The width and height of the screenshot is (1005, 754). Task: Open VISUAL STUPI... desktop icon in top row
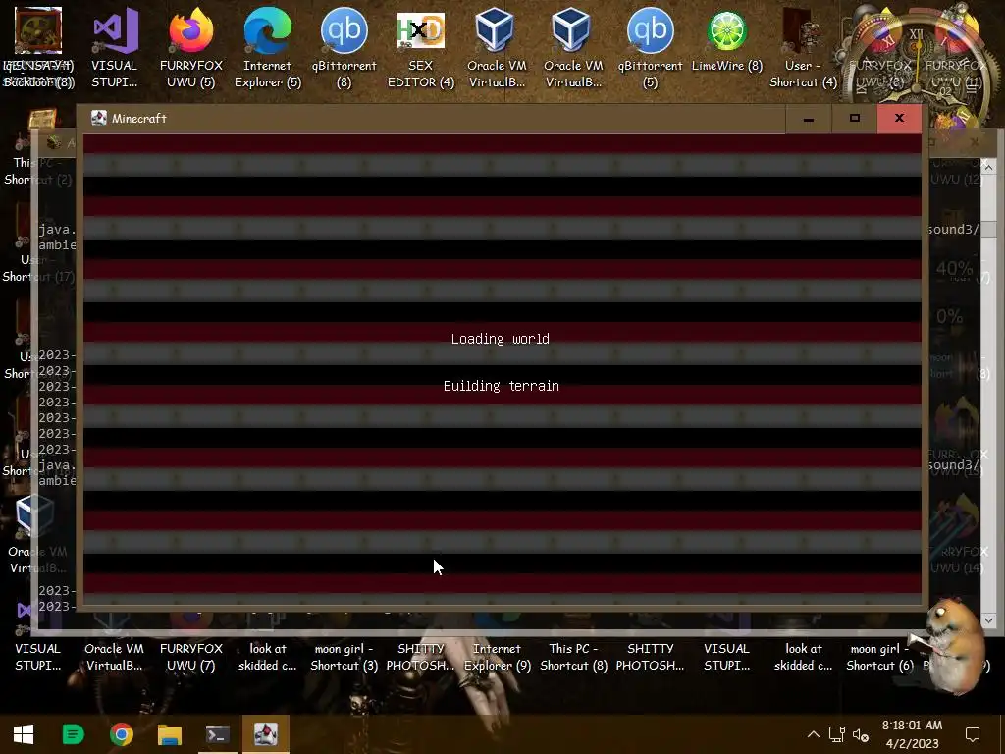click(115, 48)
